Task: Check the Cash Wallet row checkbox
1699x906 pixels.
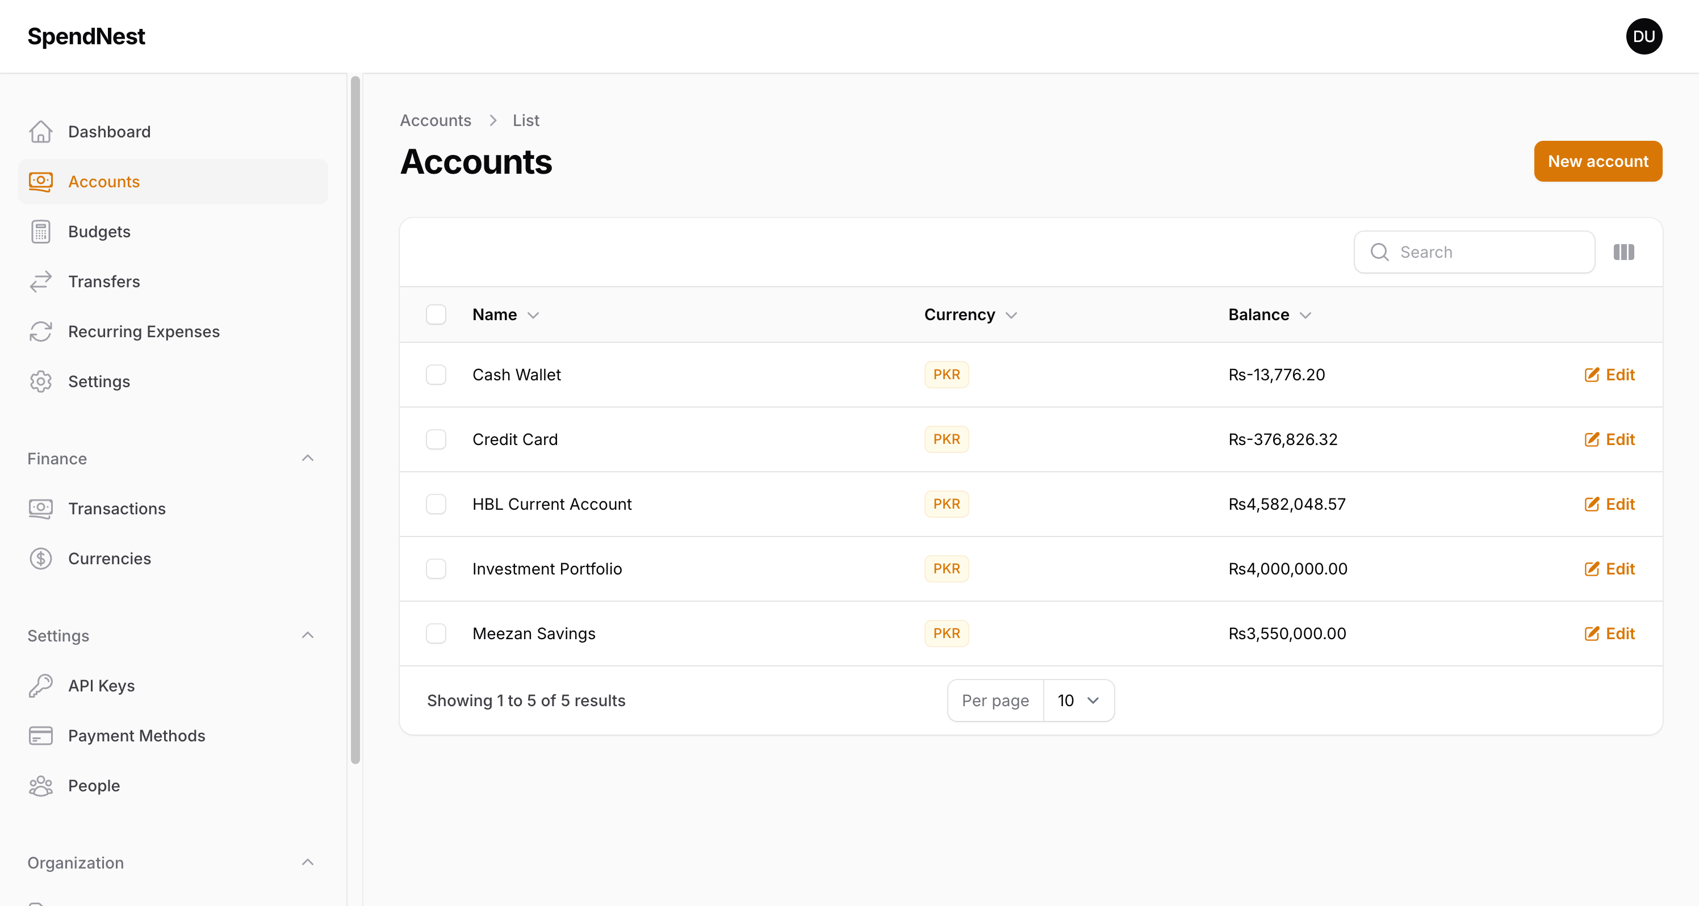Action: click(x=436, y=375)
